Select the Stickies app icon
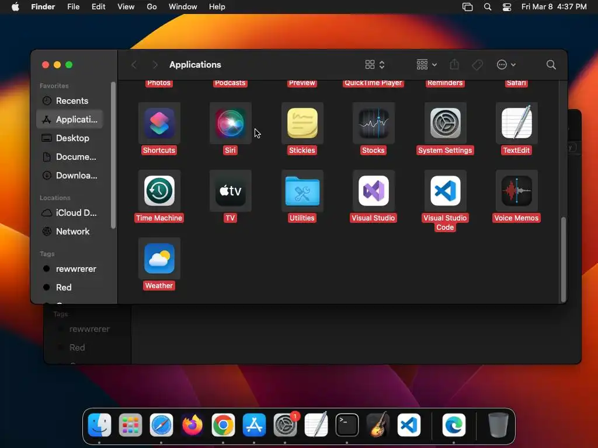 tap(302, 123)
